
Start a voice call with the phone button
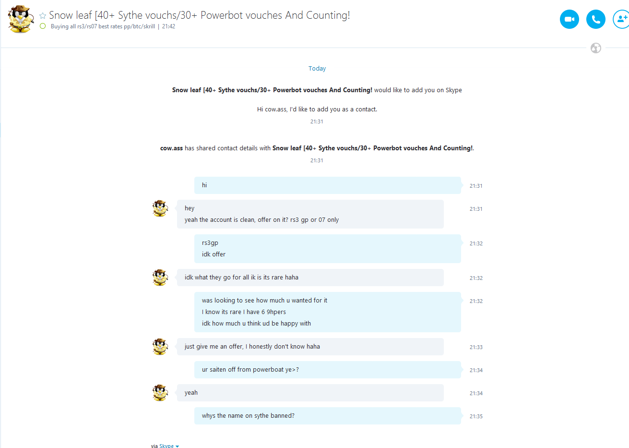596,19
